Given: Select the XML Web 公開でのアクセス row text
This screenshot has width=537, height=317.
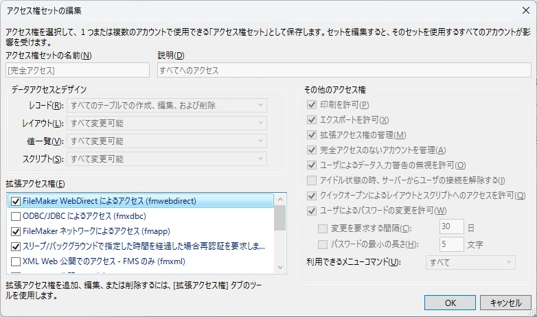Looking at the screenshot, I should (x=104, y=261).
